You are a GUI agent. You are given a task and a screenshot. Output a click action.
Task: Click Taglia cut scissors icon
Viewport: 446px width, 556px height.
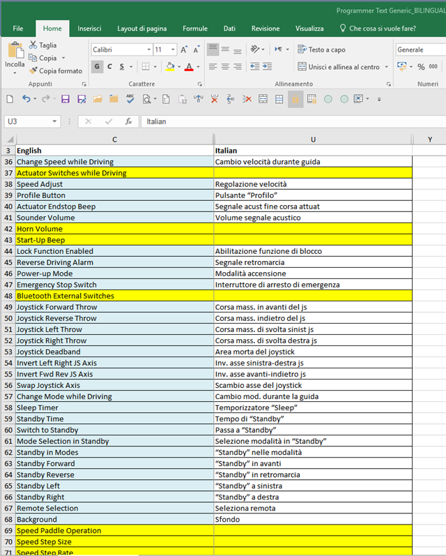pos(33,45)
